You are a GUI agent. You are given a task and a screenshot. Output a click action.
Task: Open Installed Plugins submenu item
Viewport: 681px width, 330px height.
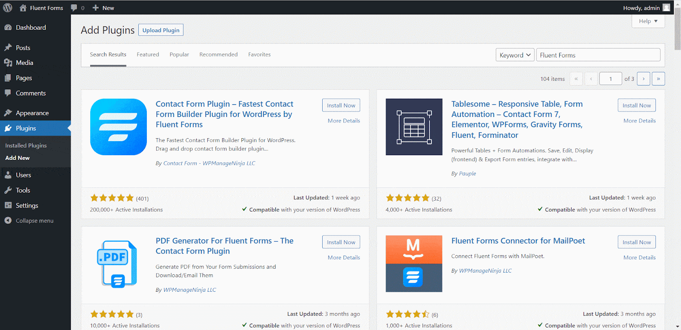pyautogui.click(x=26, y=145)
